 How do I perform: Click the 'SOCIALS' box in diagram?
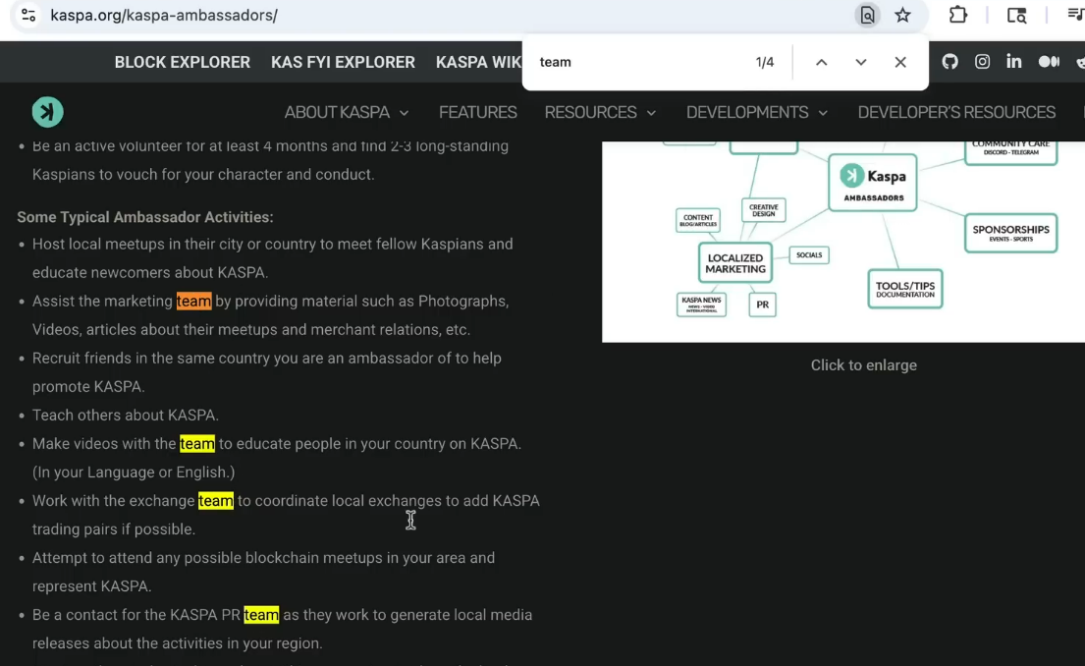coord(809,254)
